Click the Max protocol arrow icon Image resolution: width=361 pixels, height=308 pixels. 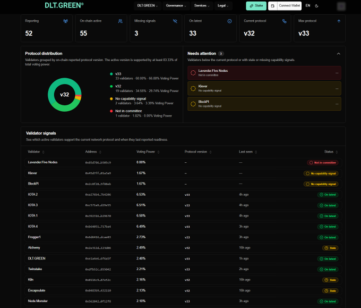coord(339,21)
